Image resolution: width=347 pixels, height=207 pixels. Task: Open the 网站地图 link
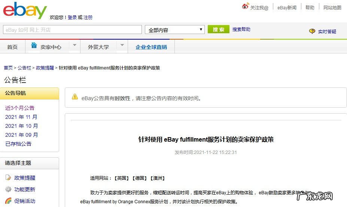[x=332, y=8]
